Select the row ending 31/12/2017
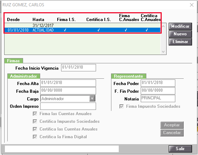 (x=82, y=26)
